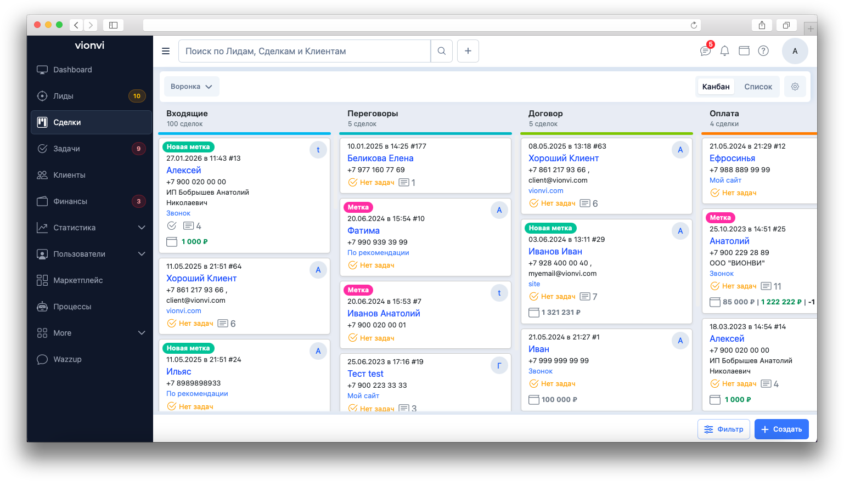The height and width of the screenshot is (481, 844).
Task: Open kanban settings gear icon
Action: coord(795,87)
